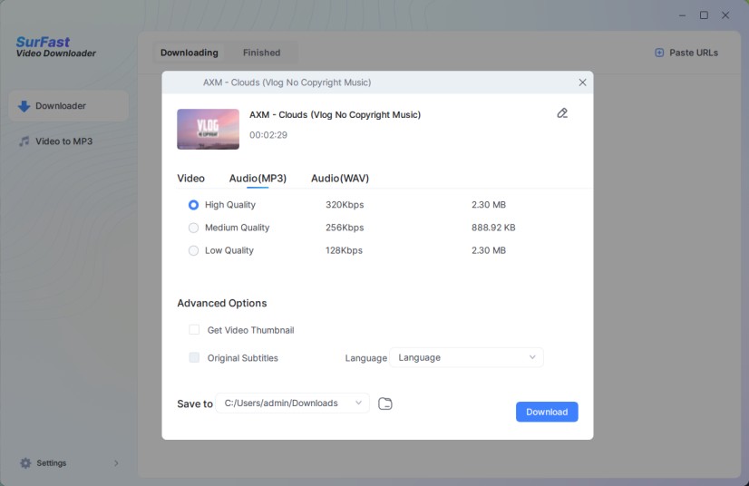Image resolution: width=749 pixels, height=486 pixels.
Task: Enable Get Video Thumbnail checkbox
Action: point(194,330)
